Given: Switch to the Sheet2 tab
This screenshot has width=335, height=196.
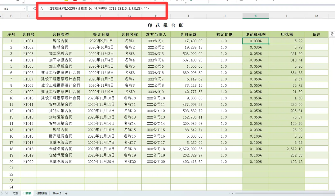Looking at the screenshot, I should (x=57, y=193).
